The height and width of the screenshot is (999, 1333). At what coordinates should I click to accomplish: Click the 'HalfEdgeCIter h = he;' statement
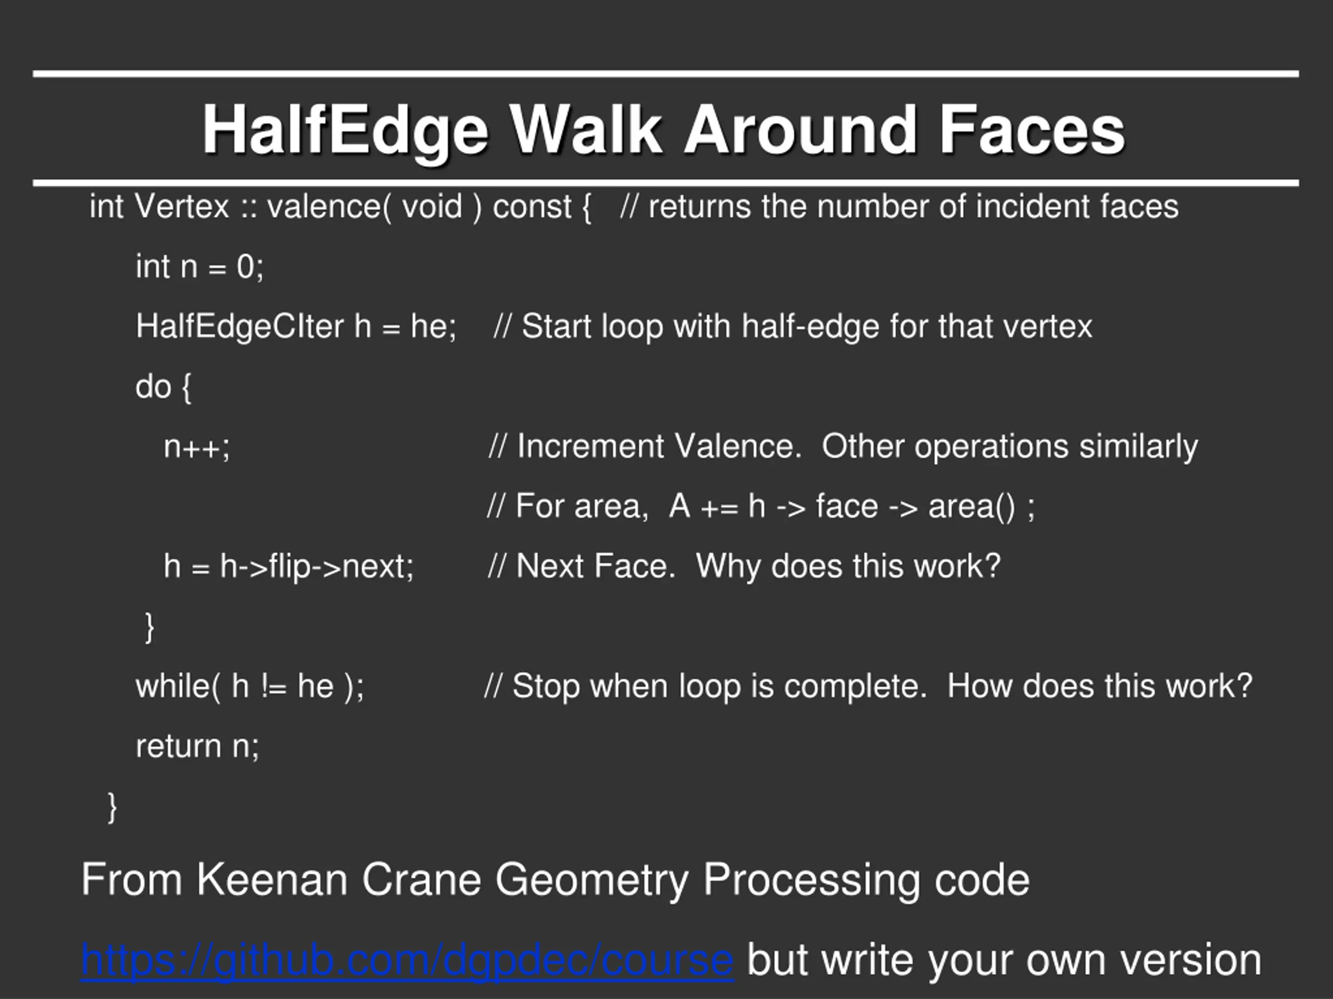(x=296, y=326)
